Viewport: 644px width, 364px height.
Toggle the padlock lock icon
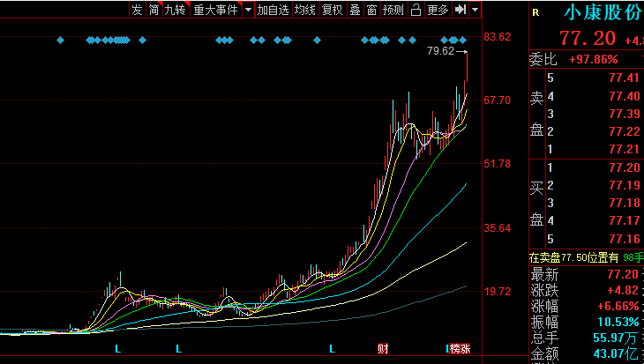click(x=416, y=10)
